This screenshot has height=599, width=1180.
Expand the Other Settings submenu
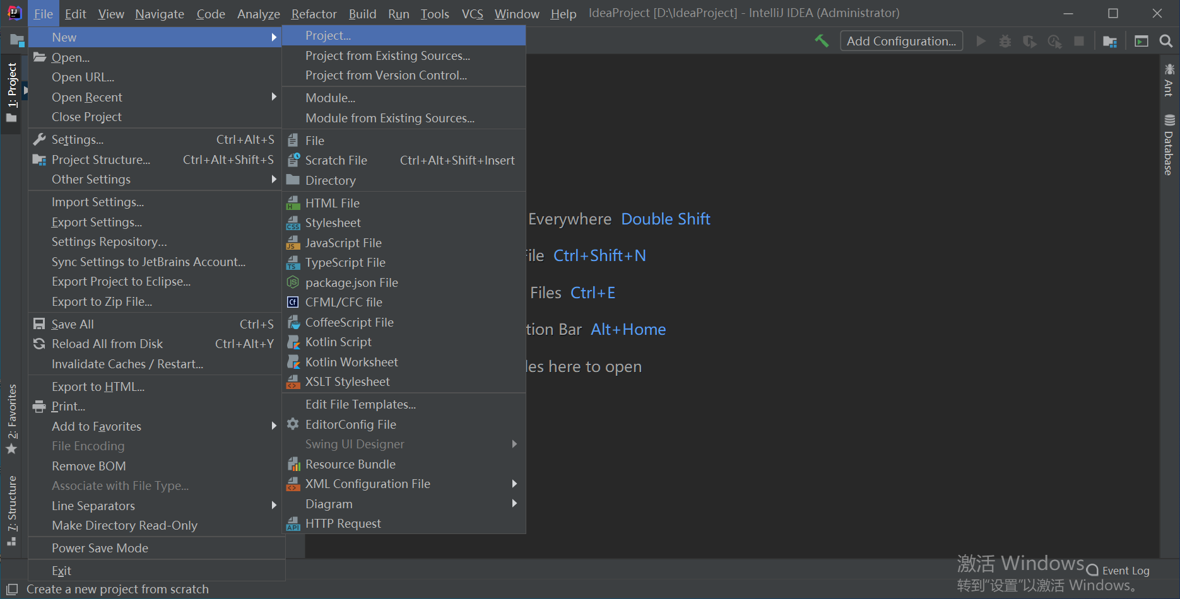pyautogui.click(x=274, y=179)
